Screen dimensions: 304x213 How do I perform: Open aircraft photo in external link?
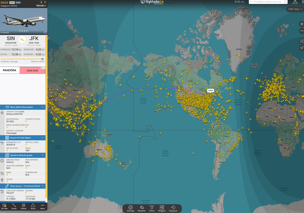[x=45, y=32]
